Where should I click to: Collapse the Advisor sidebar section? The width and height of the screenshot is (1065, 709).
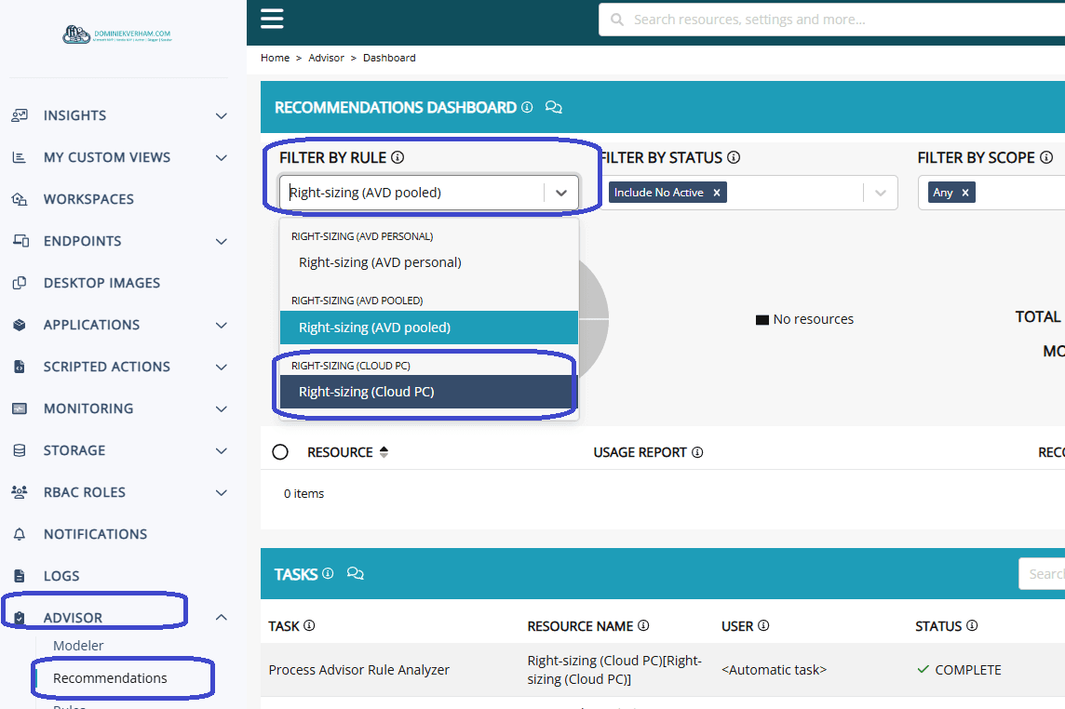(222, 617)
